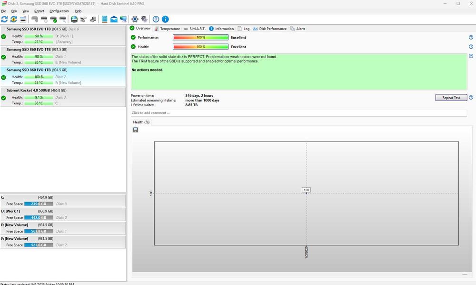Screen dimensions: 476x285
Task: Switch to the Alerts tab
Action: pos(298,29)
